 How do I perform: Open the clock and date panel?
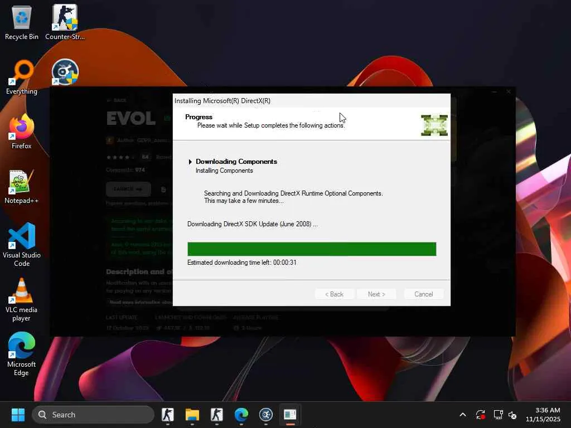click(x=543, y=415)
